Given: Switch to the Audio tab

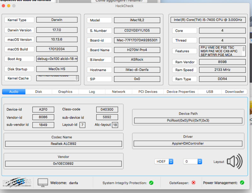Looking at the screenshot, I should click(x=14, y=92).
